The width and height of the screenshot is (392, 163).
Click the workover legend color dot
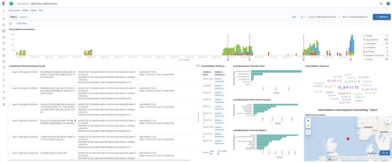click(365, 51)
